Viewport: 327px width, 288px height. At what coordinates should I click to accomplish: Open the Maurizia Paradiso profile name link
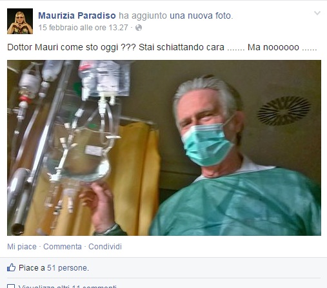coord(77,15)
